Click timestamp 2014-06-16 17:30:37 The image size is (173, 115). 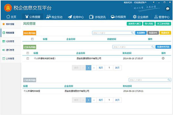[133, 58]
